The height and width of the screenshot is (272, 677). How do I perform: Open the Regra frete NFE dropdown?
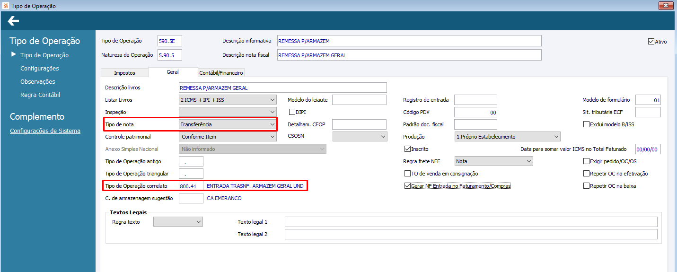click(x=493, y=161)
